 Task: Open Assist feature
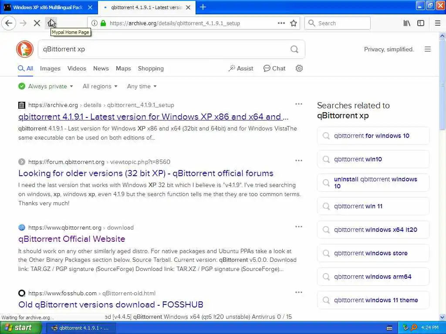pyautogui.click(x=240, y=68)
